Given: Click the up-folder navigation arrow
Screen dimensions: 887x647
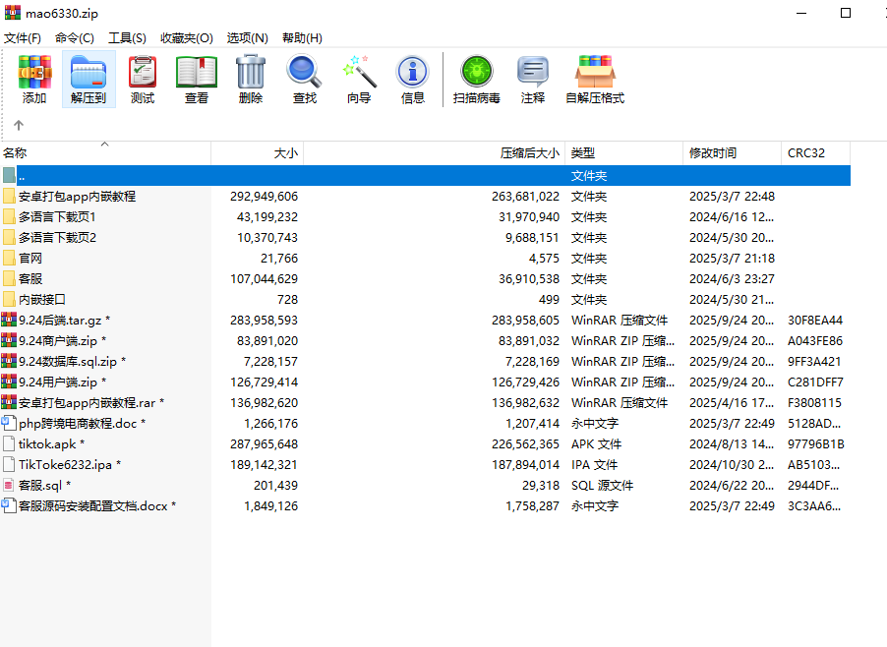Looking at the screenshot, I should click(x=18, y=125).
